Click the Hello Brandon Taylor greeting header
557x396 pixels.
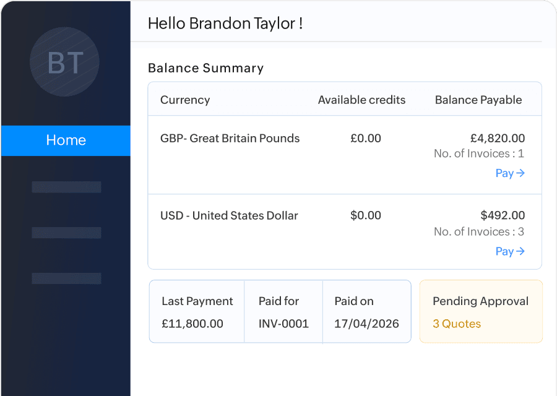click(x=225, y=24)
